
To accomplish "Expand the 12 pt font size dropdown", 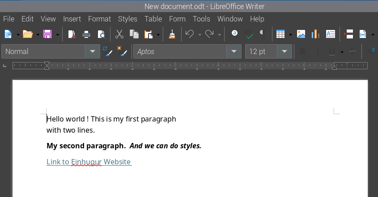I will (285, 51).
